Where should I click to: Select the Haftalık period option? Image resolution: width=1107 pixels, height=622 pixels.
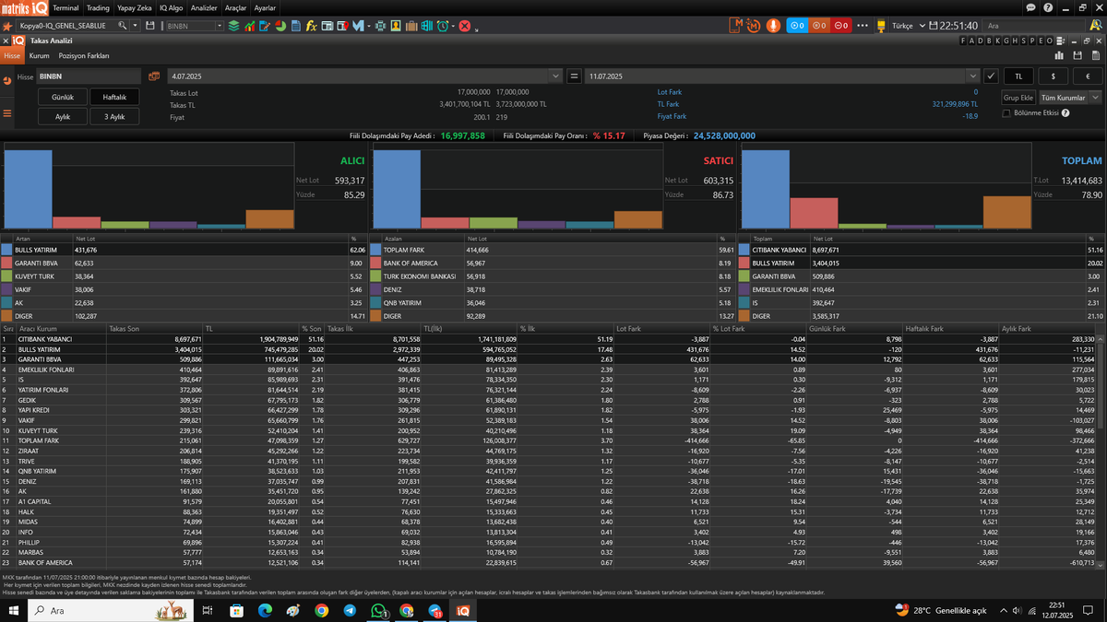coord(114,97)
